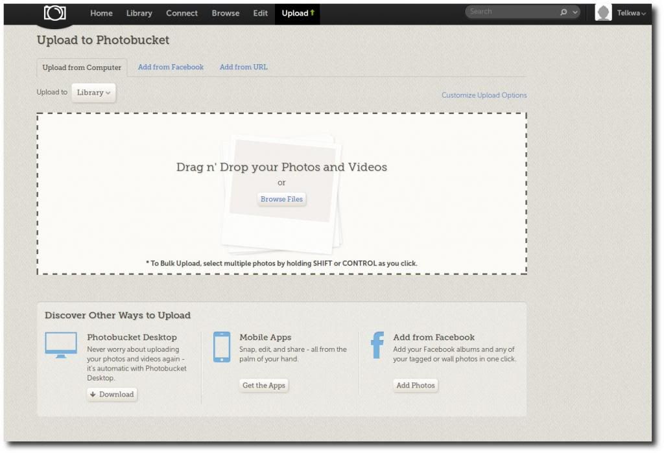664x453 pixels.
Task: Click the Photobucket camera logo
Action: click(x=54, y=13)
